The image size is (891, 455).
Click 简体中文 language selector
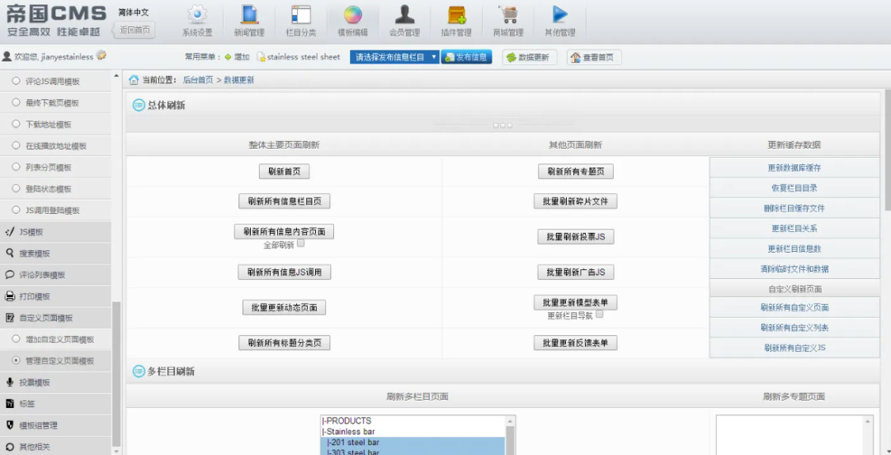coord(134,12)
